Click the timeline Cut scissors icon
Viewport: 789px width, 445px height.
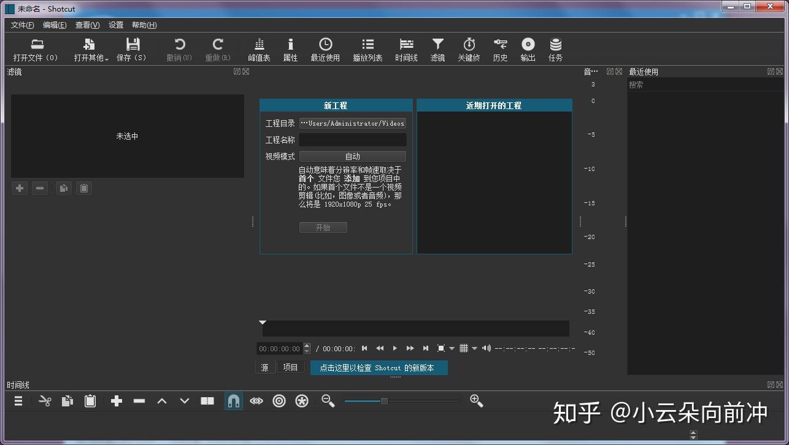pyautogui.click(x=45, y=401)
